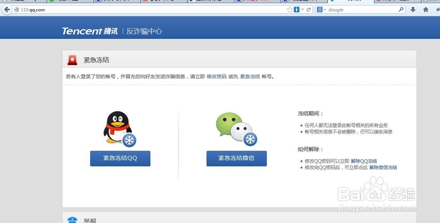Image resolution: width=440 pixels, height=223 pixels.
Task: Click the red alarm icon beside 紧急冻结
Action: [x=73, y=60]
